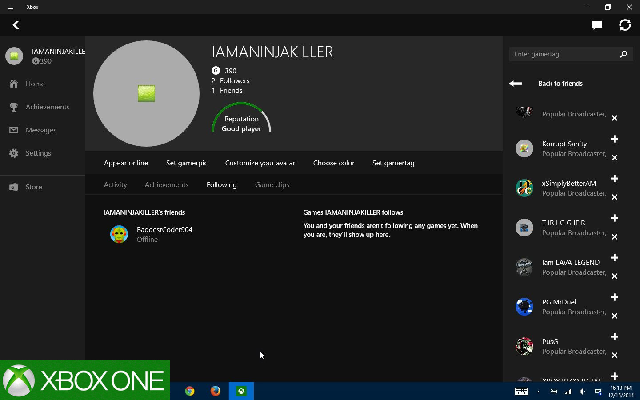This screenshot has width=640, height=400.
Task: Open the hamburger menu
Action: 11,7
